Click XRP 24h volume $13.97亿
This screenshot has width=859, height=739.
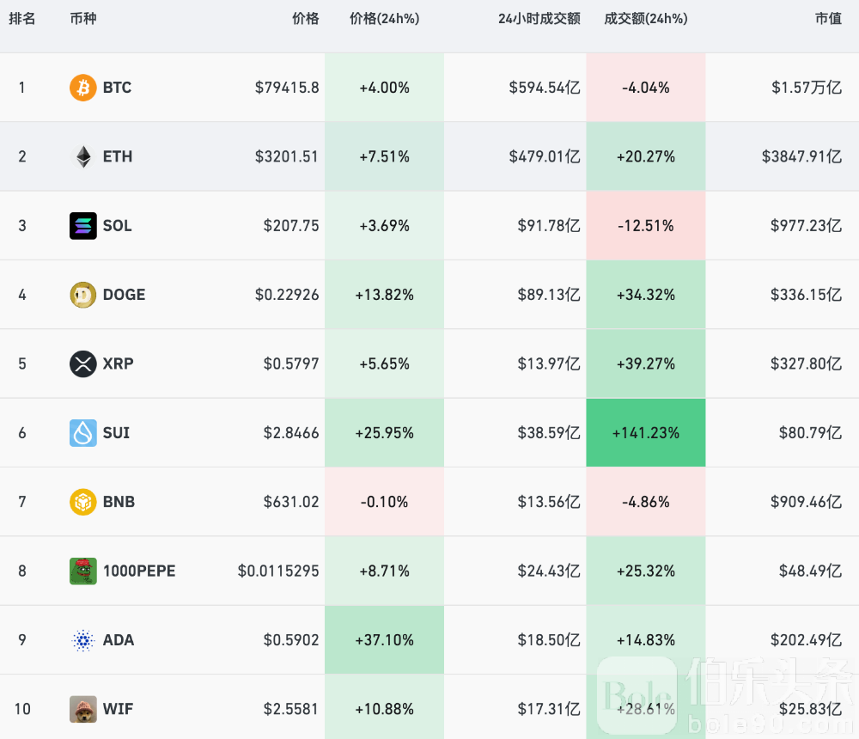[x=549, y=364]
